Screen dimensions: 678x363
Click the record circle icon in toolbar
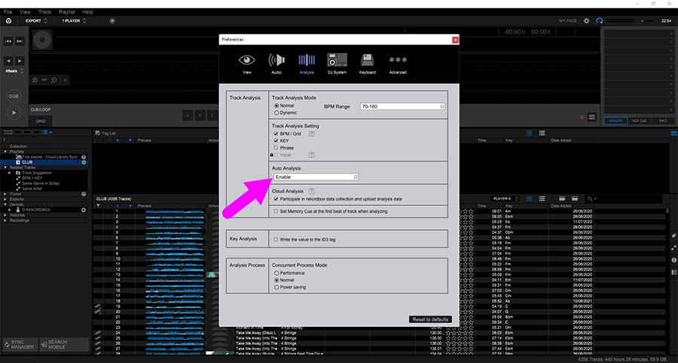(112, 21)
